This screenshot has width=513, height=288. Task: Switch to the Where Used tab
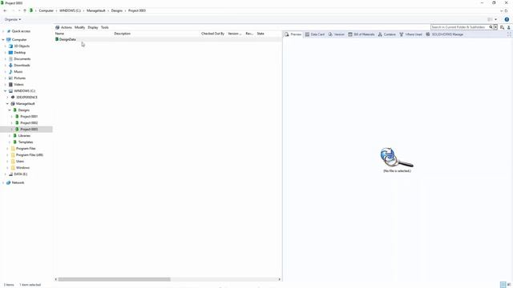pos(410,34)
